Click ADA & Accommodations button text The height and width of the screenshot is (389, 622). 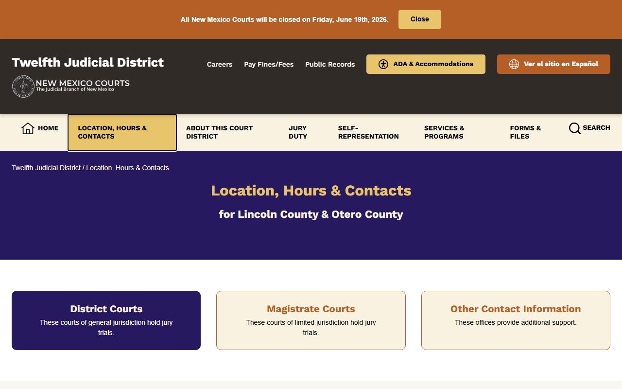433,64
